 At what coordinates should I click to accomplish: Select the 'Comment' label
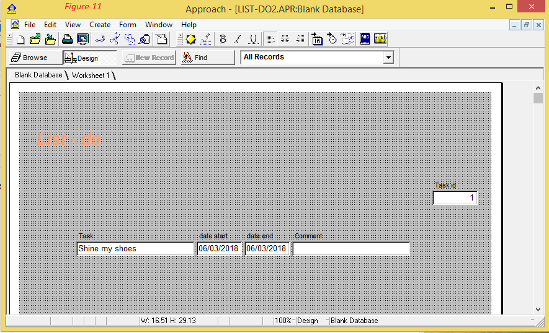tap(308, 236)
